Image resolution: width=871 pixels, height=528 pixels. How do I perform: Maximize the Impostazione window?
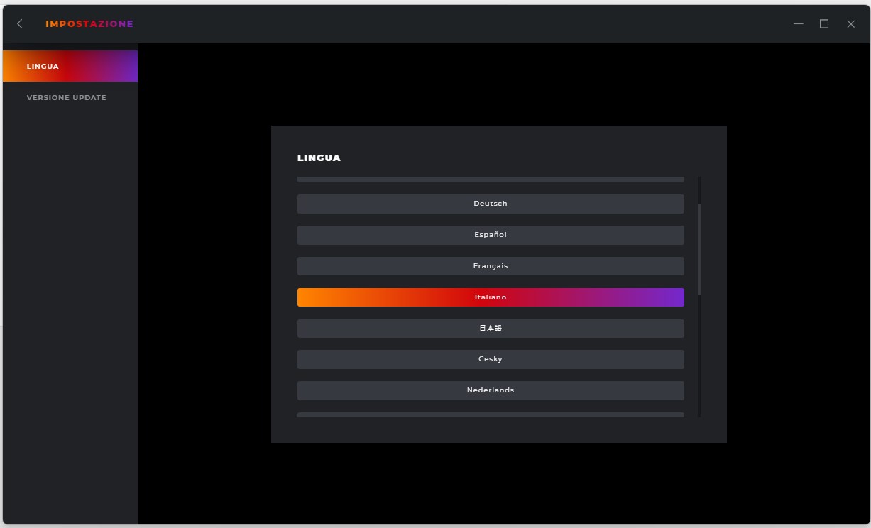[824, 24]
